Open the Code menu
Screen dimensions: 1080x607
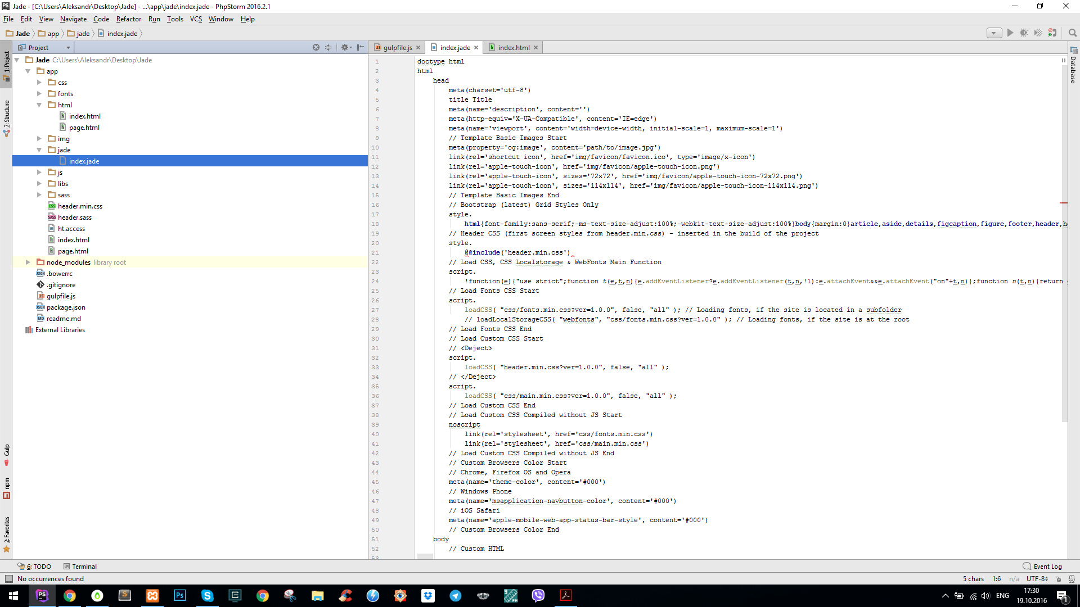coord(101,19)
